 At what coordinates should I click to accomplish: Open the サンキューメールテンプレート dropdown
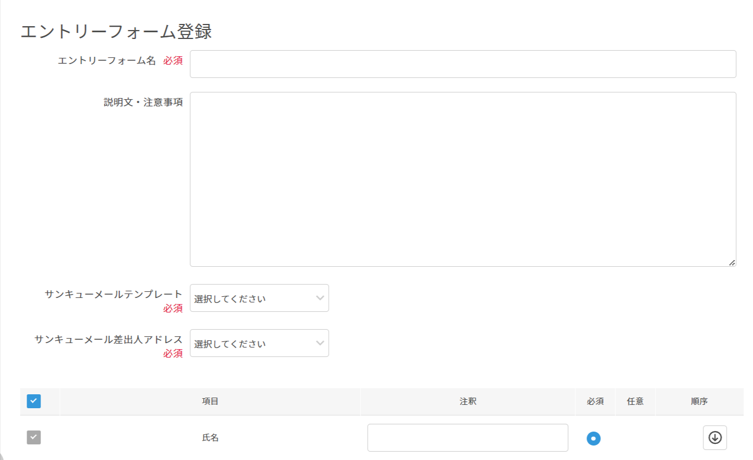click(x=259, y=298)
